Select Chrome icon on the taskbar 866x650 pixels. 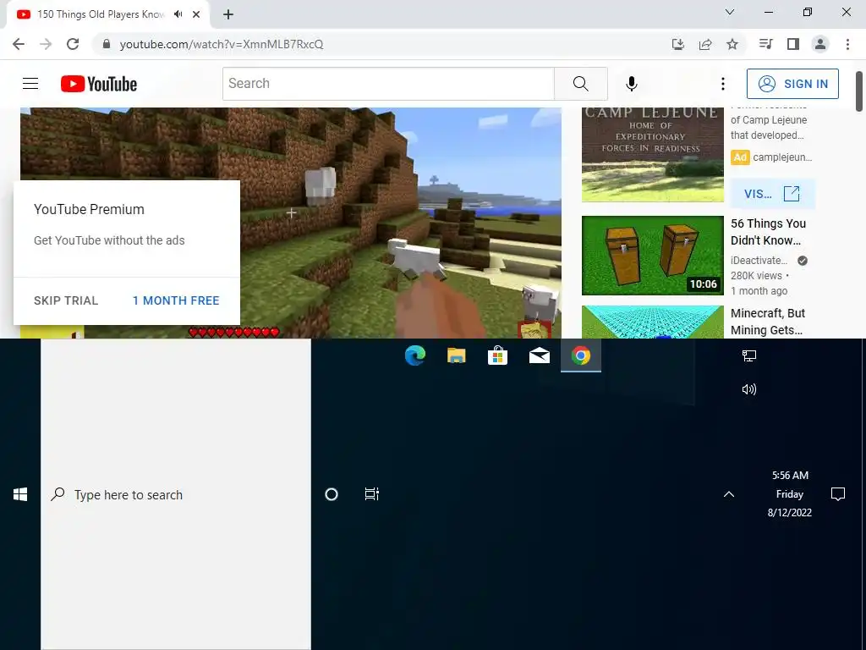pyautogui.click(x=581, y=355)
